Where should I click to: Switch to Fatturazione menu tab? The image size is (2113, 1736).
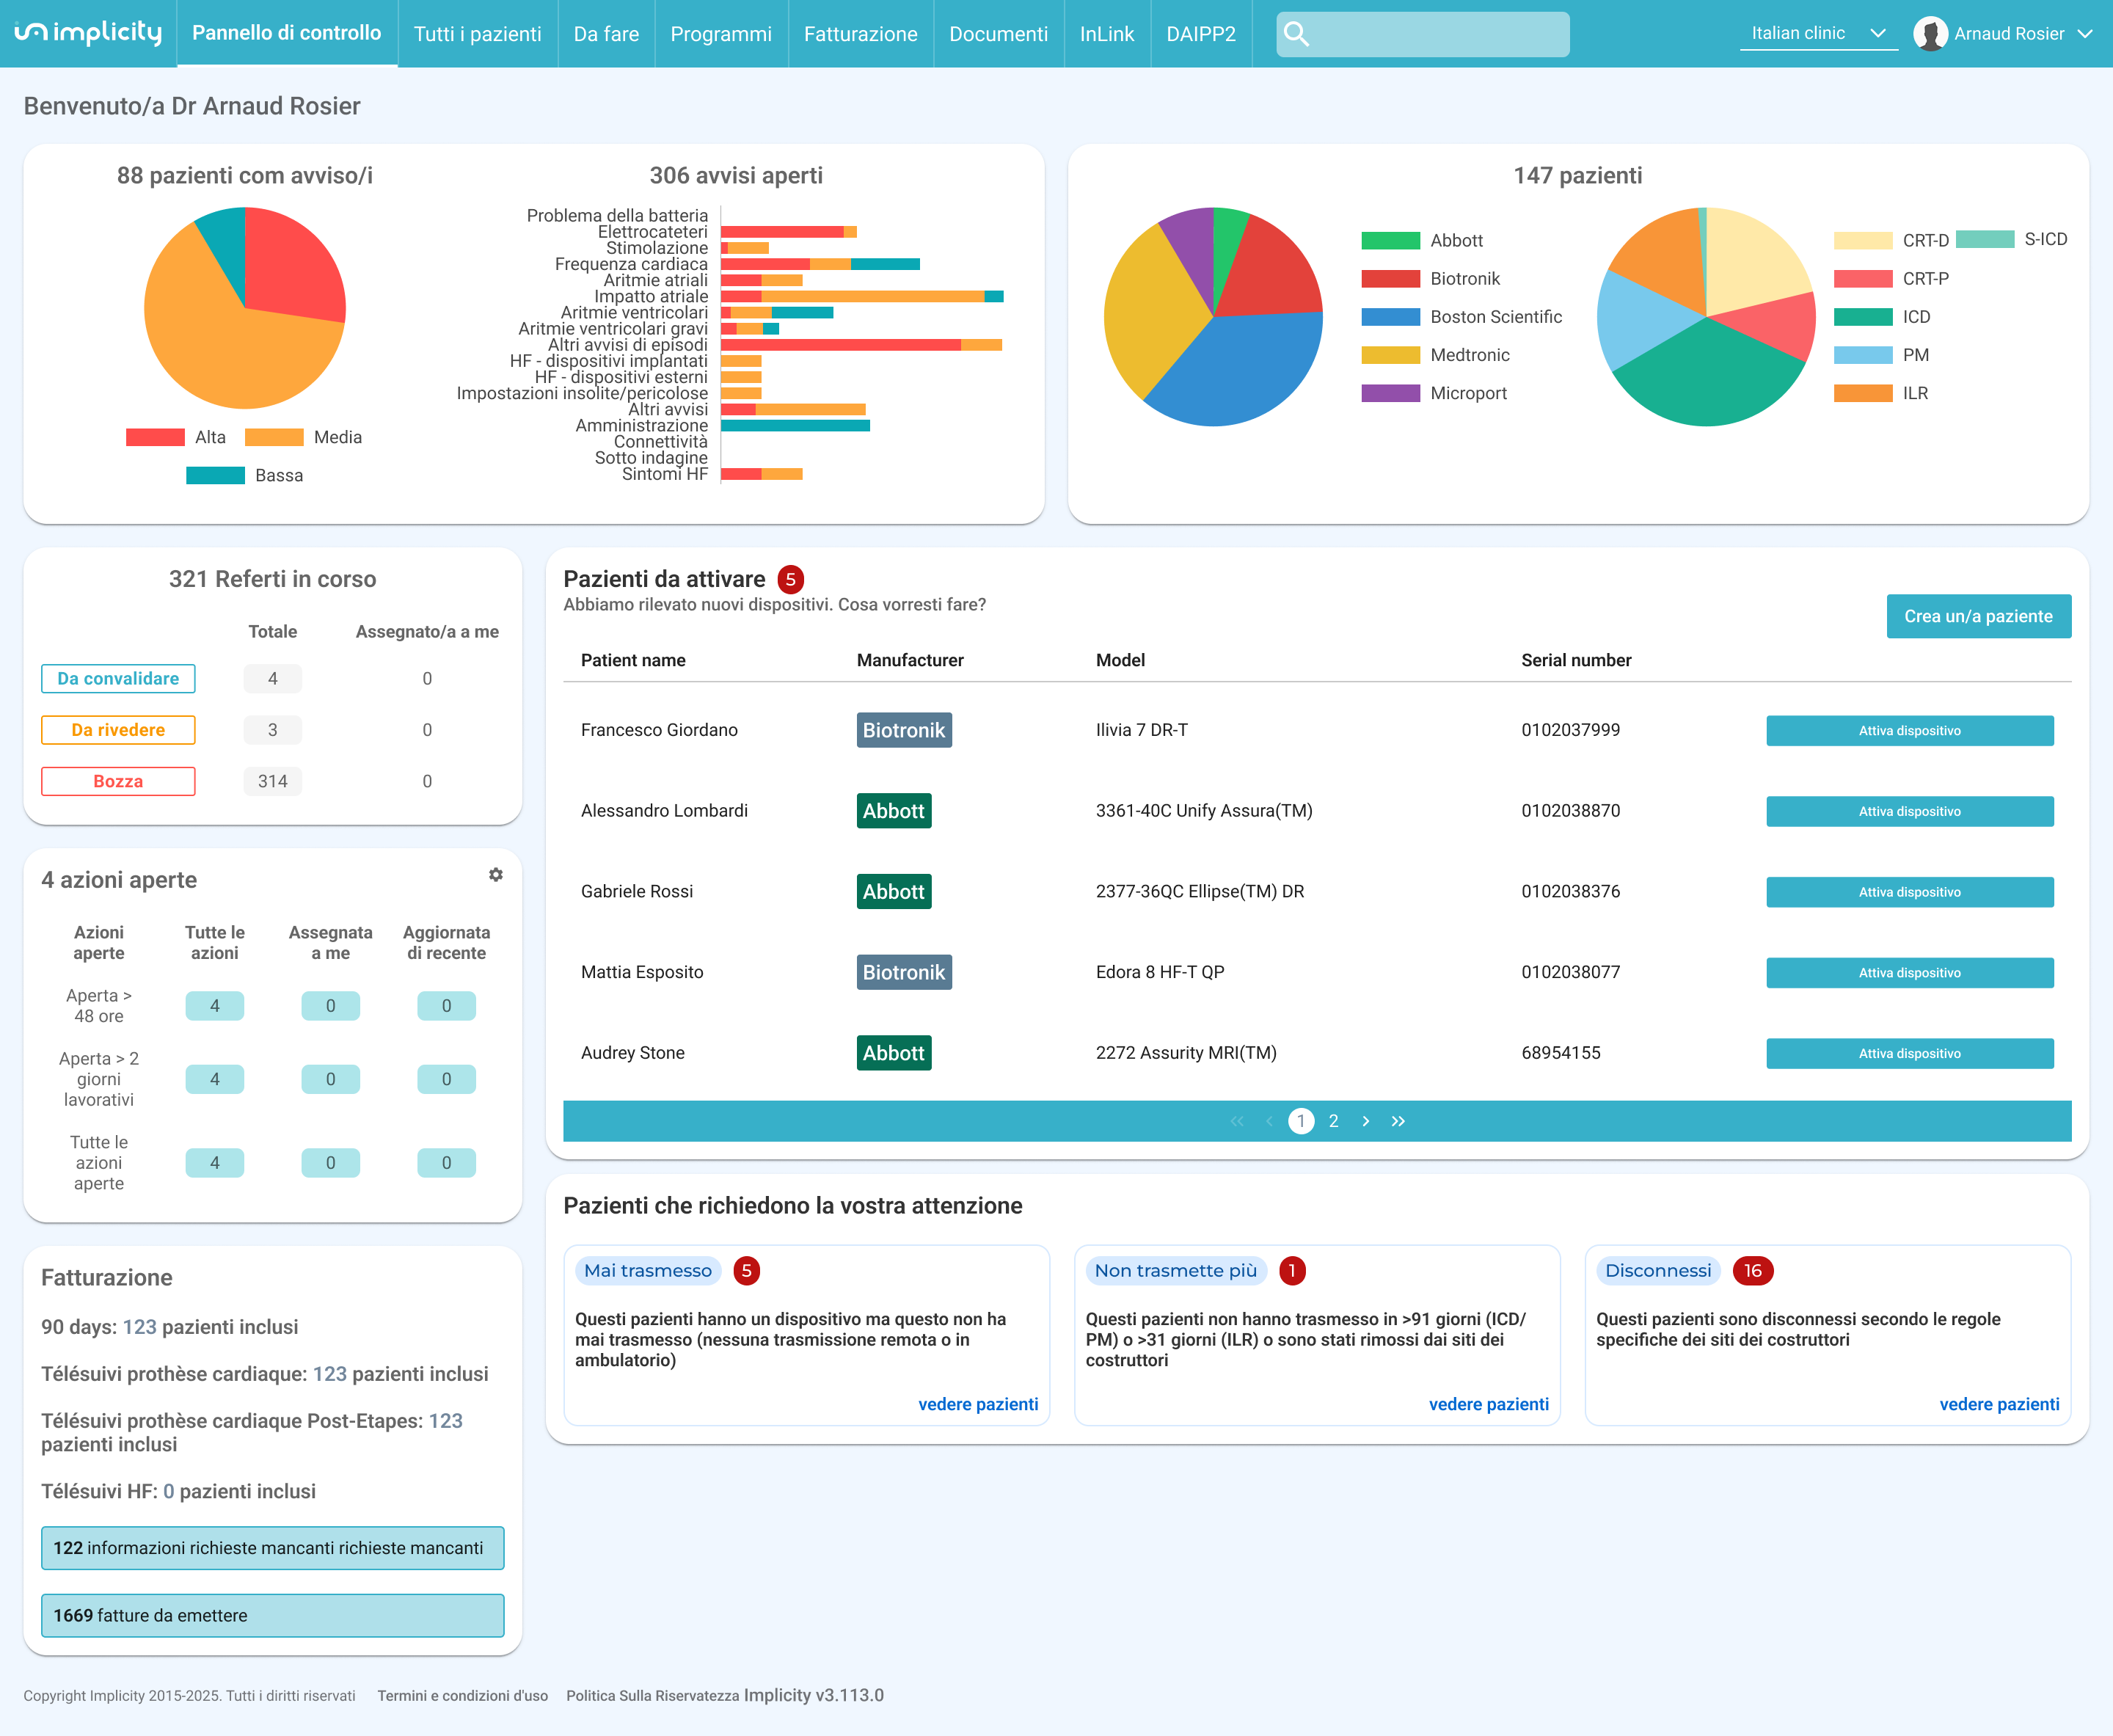[x=860, y=34]
